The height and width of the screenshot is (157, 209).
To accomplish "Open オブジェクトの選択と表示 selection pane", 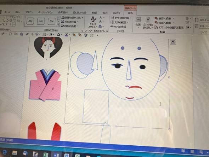I will tap(169, 28).
